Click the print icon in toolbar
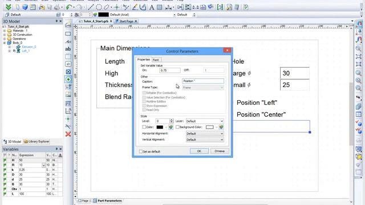The width and height of the screenshot is (365, 205). (57, 7)
